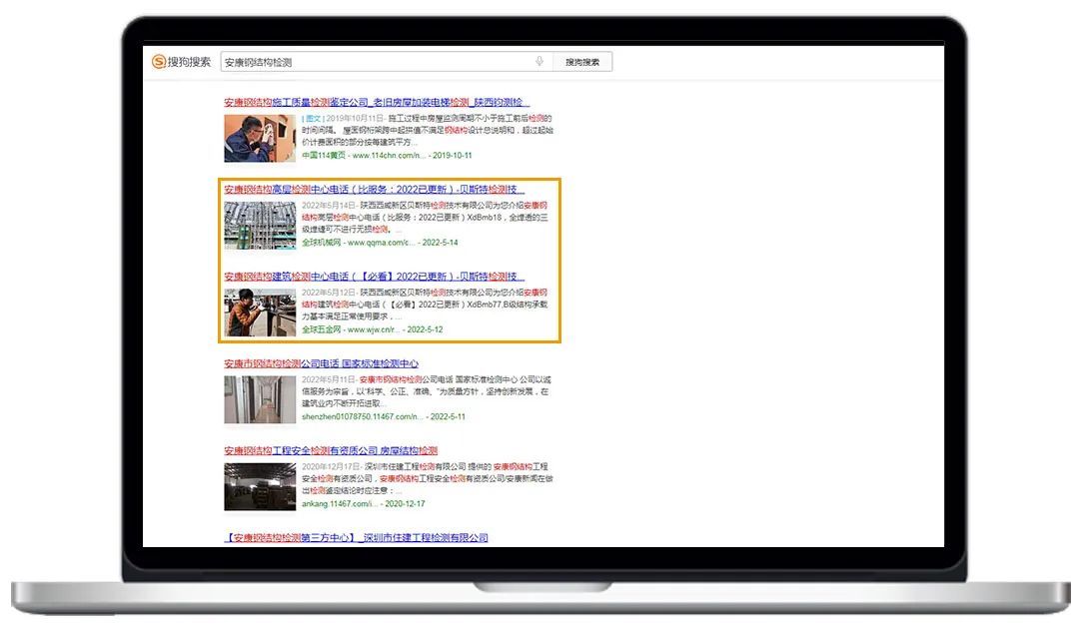Click the microphone voice search icon
This screenshot has height=627, width=1079.
tap(539, 62)
